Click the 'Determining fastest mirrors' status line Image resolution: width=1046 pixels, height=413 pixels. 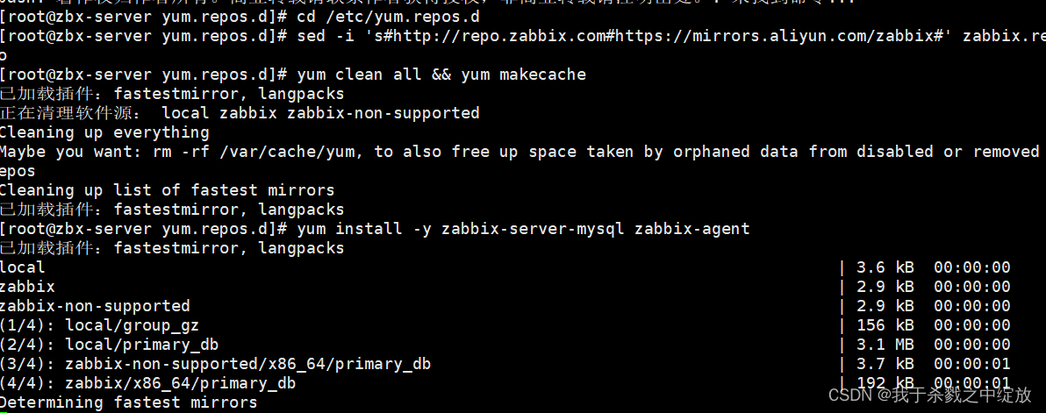tap(129, 403)
